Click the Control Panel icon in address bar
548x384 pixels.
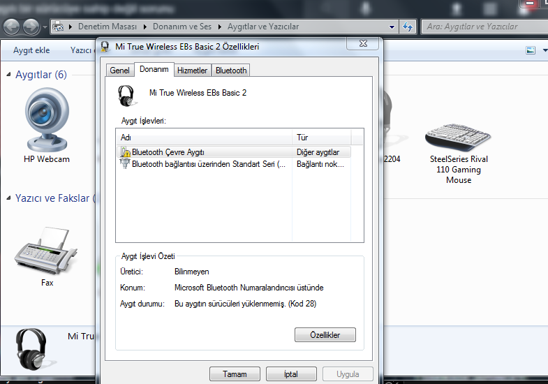58,27
